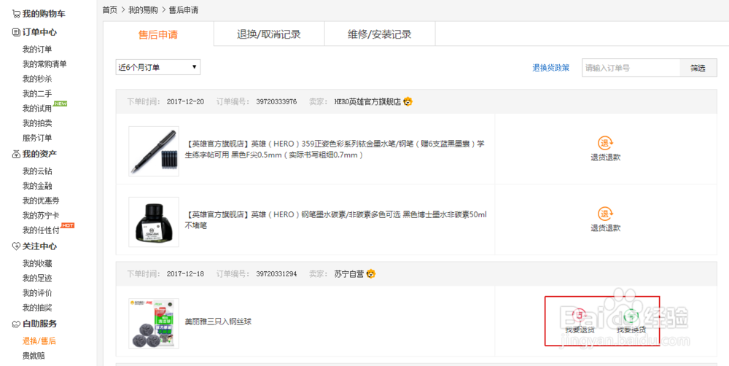Screen dimensions: 729x366
Task: Click order date 2017-12-20
Action: coord(185,102)
